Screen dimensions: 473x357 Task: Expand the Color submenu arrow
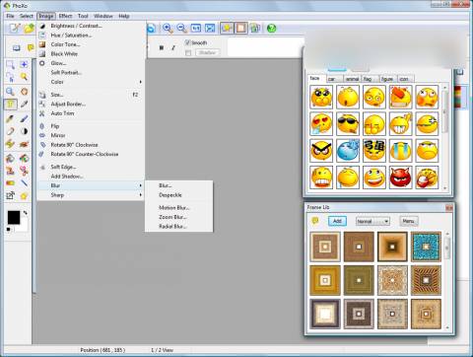(141, 82)
